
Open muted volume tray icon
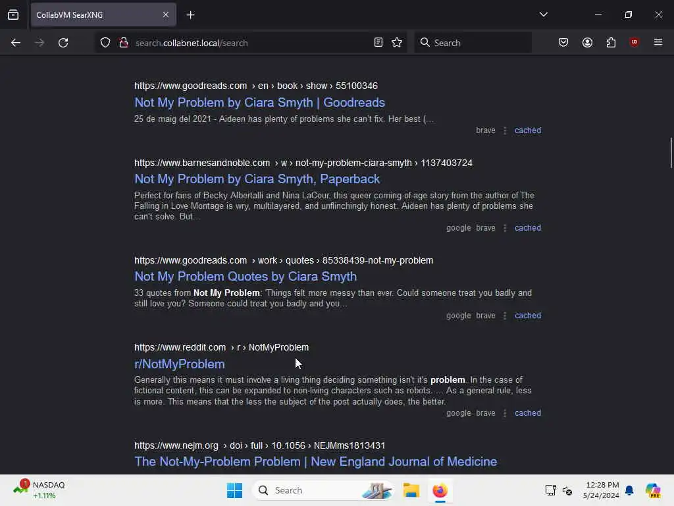[x=567, y=490]
